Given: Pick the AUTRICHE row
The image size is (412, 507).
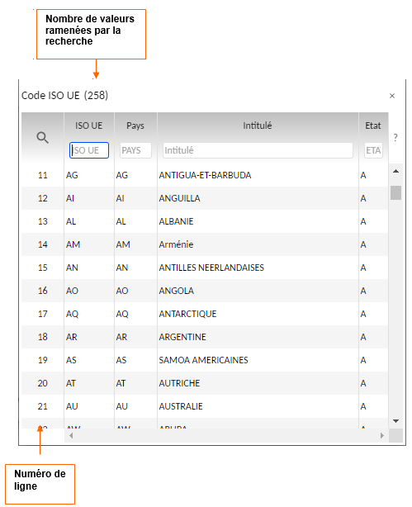Looking at the screenshot, I should (x=205, y=383).
